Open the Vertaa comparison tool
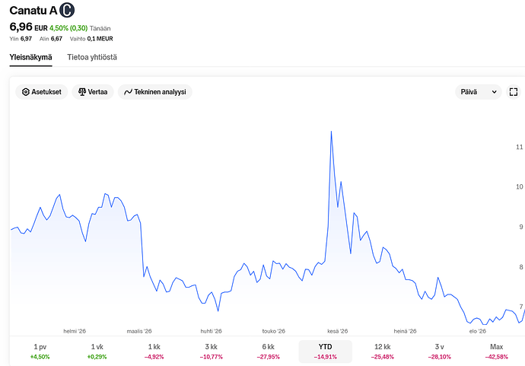This screenshot has width=525, height=366. point(93,92)
